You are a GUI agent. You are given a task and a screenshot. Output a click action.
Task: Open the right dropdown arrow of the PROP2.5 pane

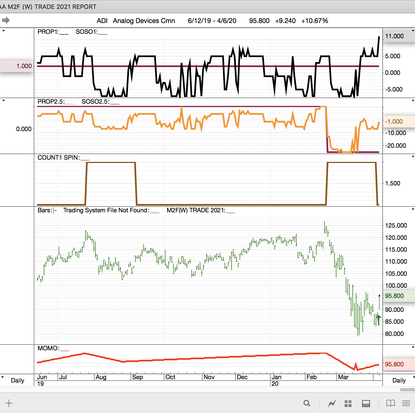(x=413, y=100)
